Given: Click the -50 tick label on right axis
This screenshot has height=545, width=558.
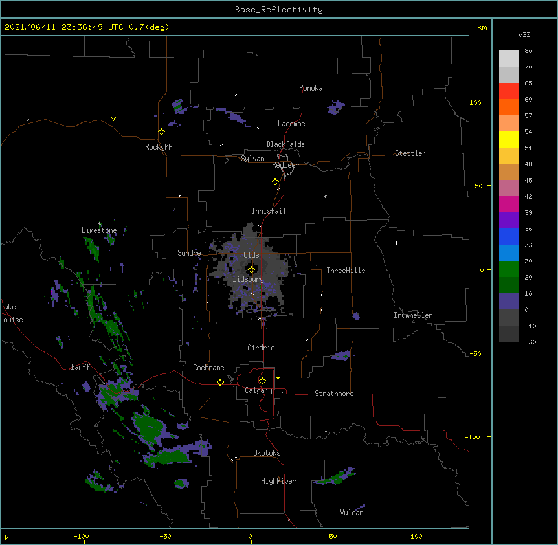Looking at the screenshot, I should [475, 353].
